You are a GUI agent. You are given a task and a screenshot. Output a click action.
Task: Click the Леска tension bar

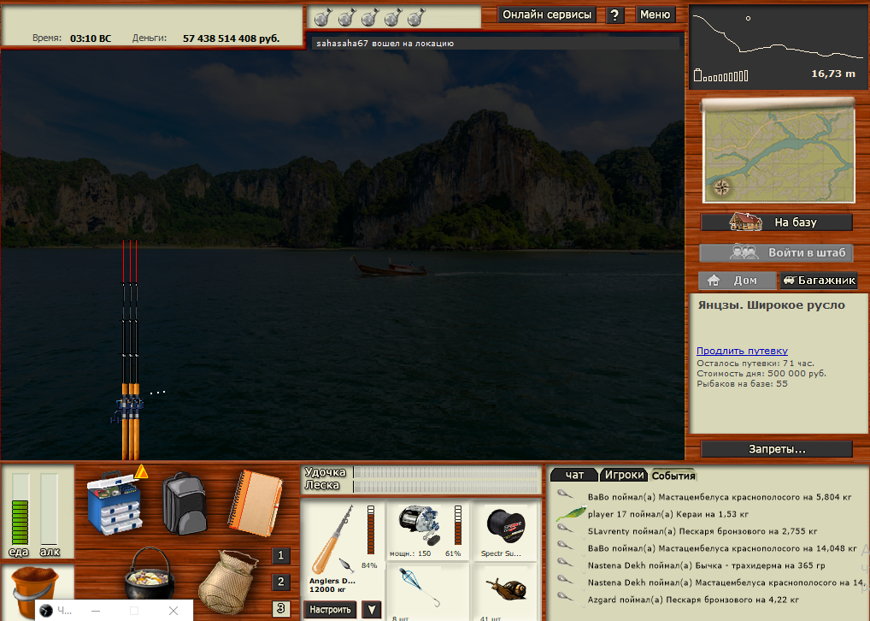click(447, 486)
